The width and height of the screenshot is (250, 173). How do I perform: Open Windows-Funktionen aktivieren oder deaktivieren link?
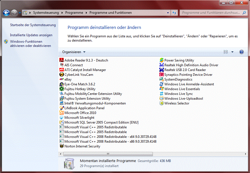(30, 44)
